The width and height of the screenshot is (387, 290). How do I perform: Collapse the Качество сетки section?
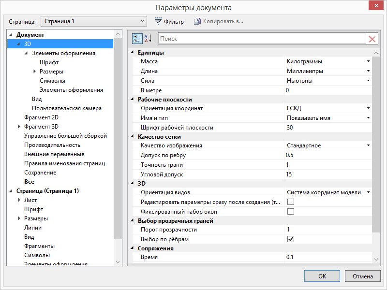tap(133, 137)
